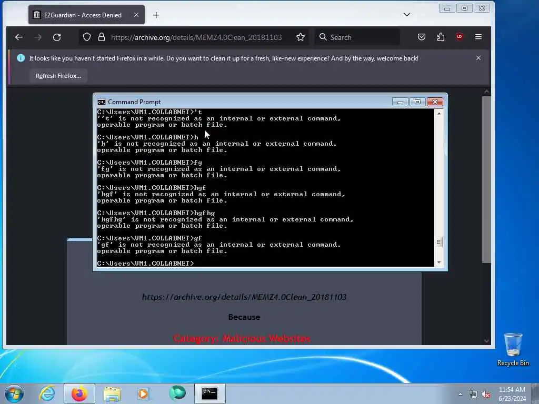Open the Recycle Bin desktop icon
The image size is (539, 404).
tap(513, 349)
